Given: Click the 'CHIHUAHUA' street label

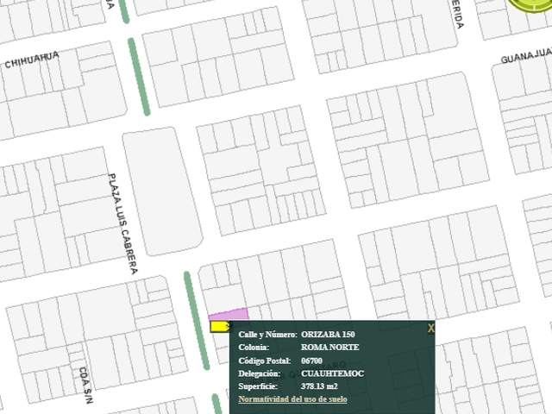Looking at the screenshot, I should (x=32, y=60).
